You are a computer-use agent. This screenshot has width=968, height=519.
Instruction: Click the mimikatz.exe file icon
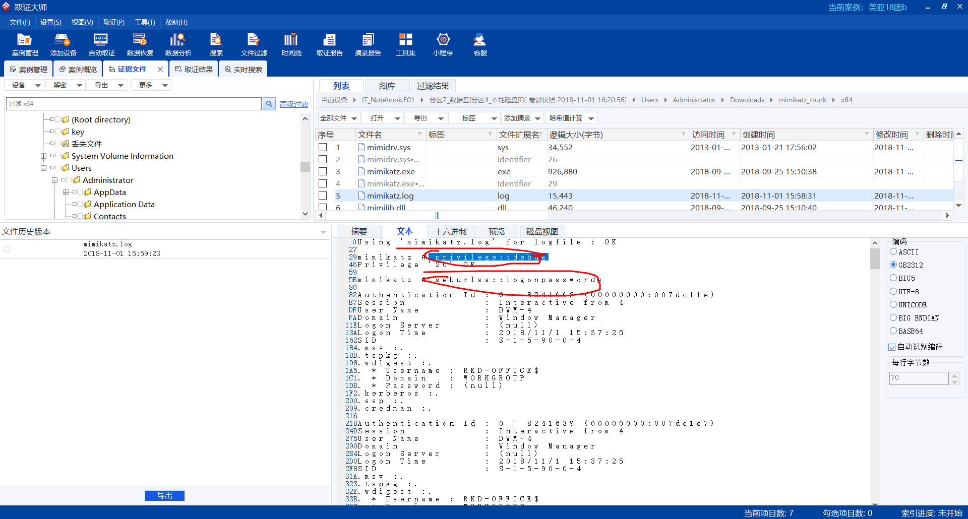point(361,171)
